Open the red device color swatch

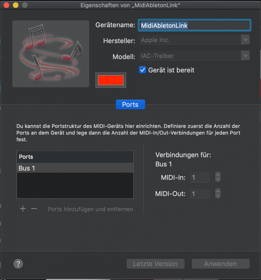[111, 80]
